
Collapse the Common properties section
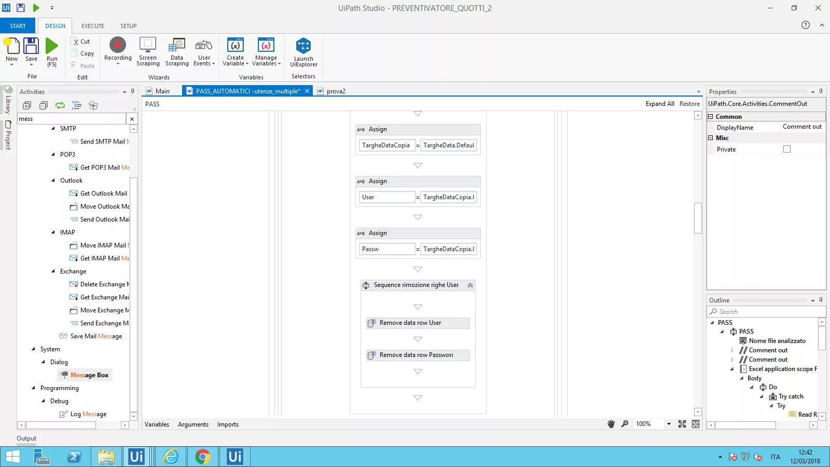click(711, 117)
